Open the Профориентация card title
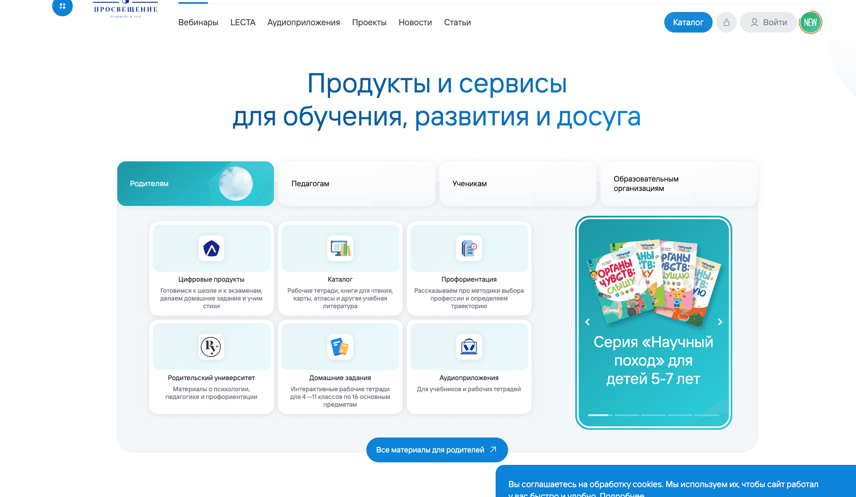 469,280
